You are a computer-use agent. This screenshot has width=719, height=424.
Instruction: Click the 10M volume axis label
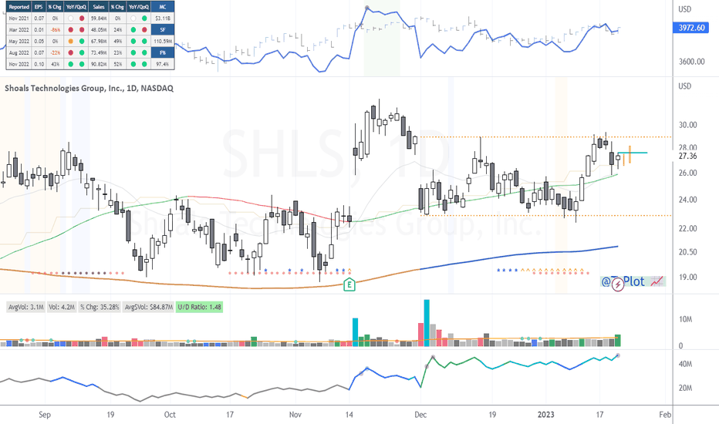(686, 319)
